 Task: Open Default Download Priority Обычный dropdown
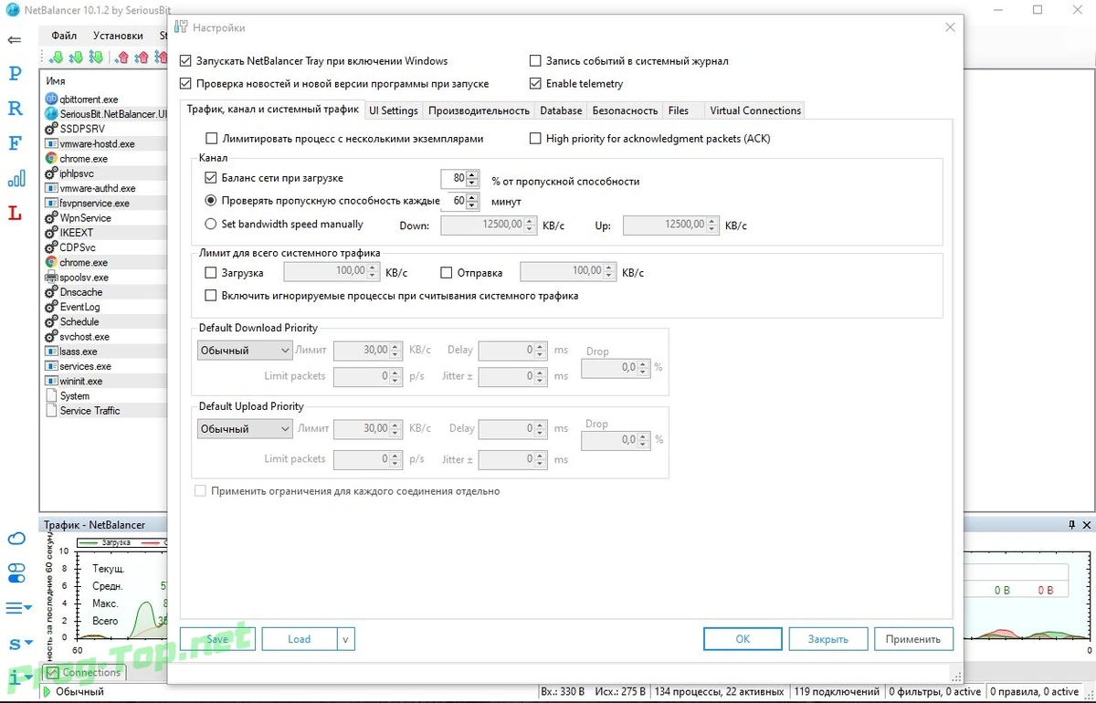click(x=245, y=351)
